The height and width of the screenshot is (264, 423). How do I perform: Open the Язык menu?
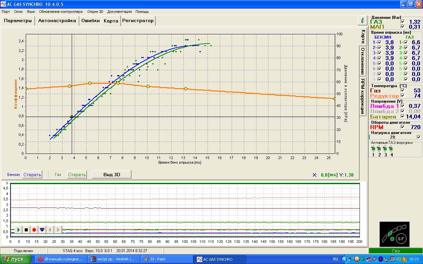31,12
